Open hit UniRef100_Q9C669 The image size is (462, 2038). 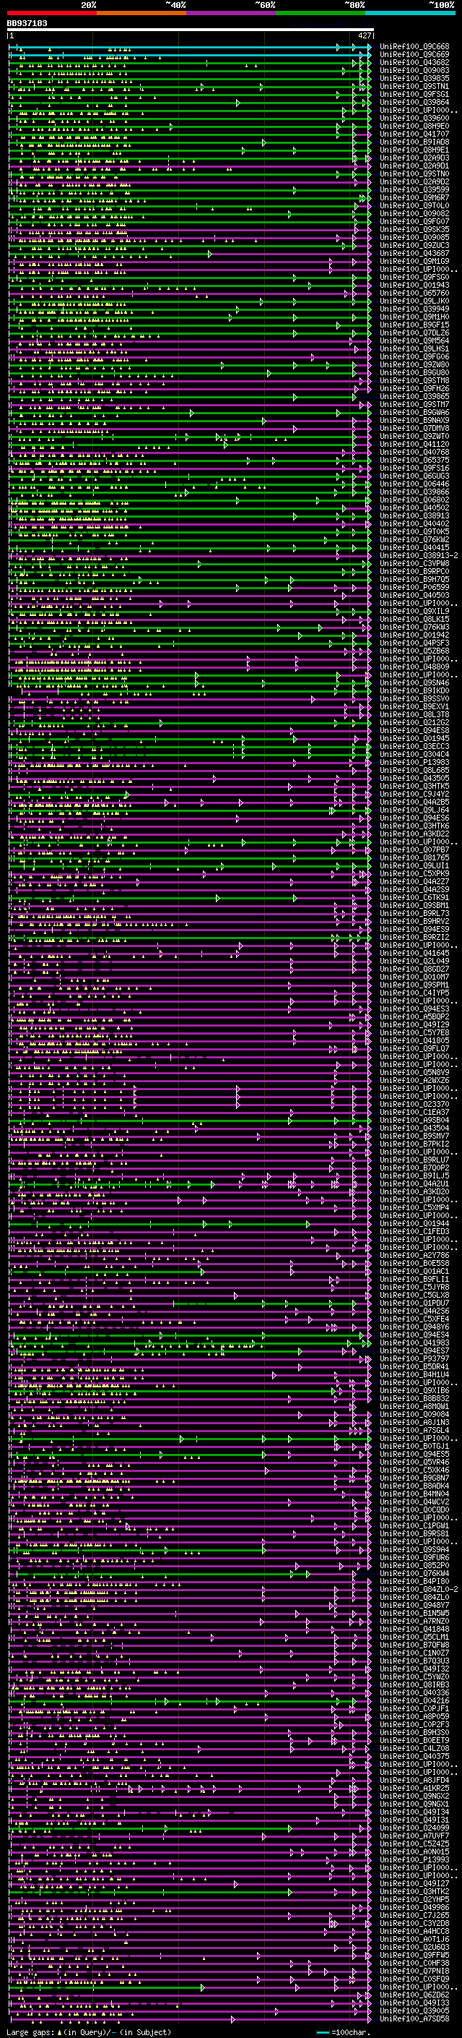(x=414, y=55)
